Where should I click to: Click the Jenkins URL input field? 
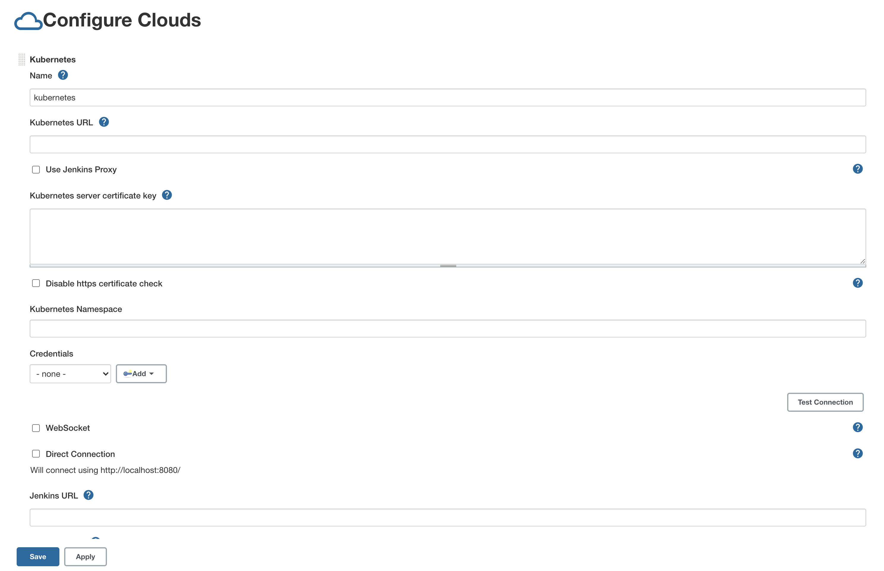[x=445, y=517]
